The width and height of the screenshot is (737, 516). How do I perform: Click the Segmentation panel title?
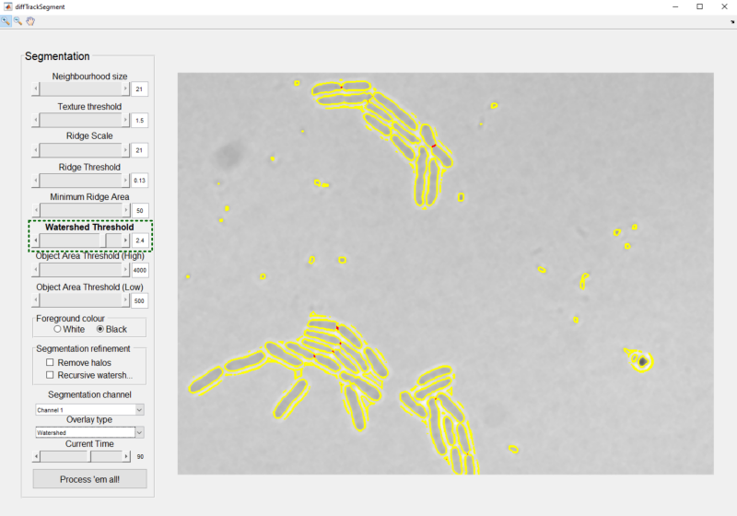[57, 56]
